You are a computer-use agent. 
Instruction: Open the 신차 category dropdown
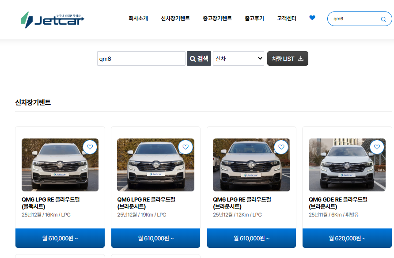(x=239, y=59)
